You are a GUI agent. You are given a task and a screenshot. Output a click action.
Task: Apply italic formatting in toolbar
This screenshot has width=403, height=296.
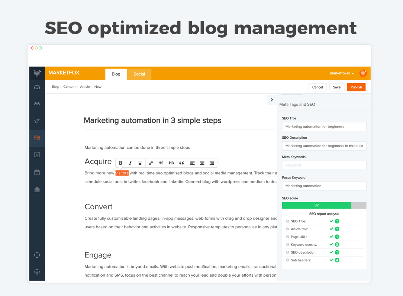click(x=130, y=163)
